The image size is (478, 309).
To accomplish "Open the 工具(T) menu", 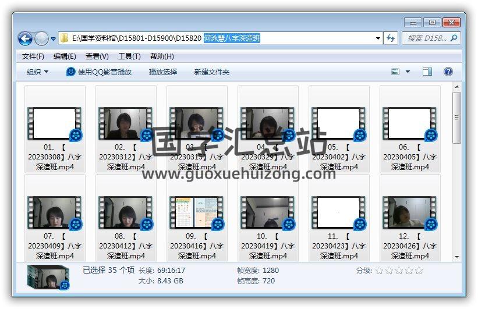I will [129, 56].
